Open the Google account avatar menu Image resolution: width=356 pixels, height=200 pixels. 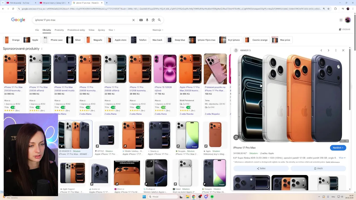tap(348, 20)
